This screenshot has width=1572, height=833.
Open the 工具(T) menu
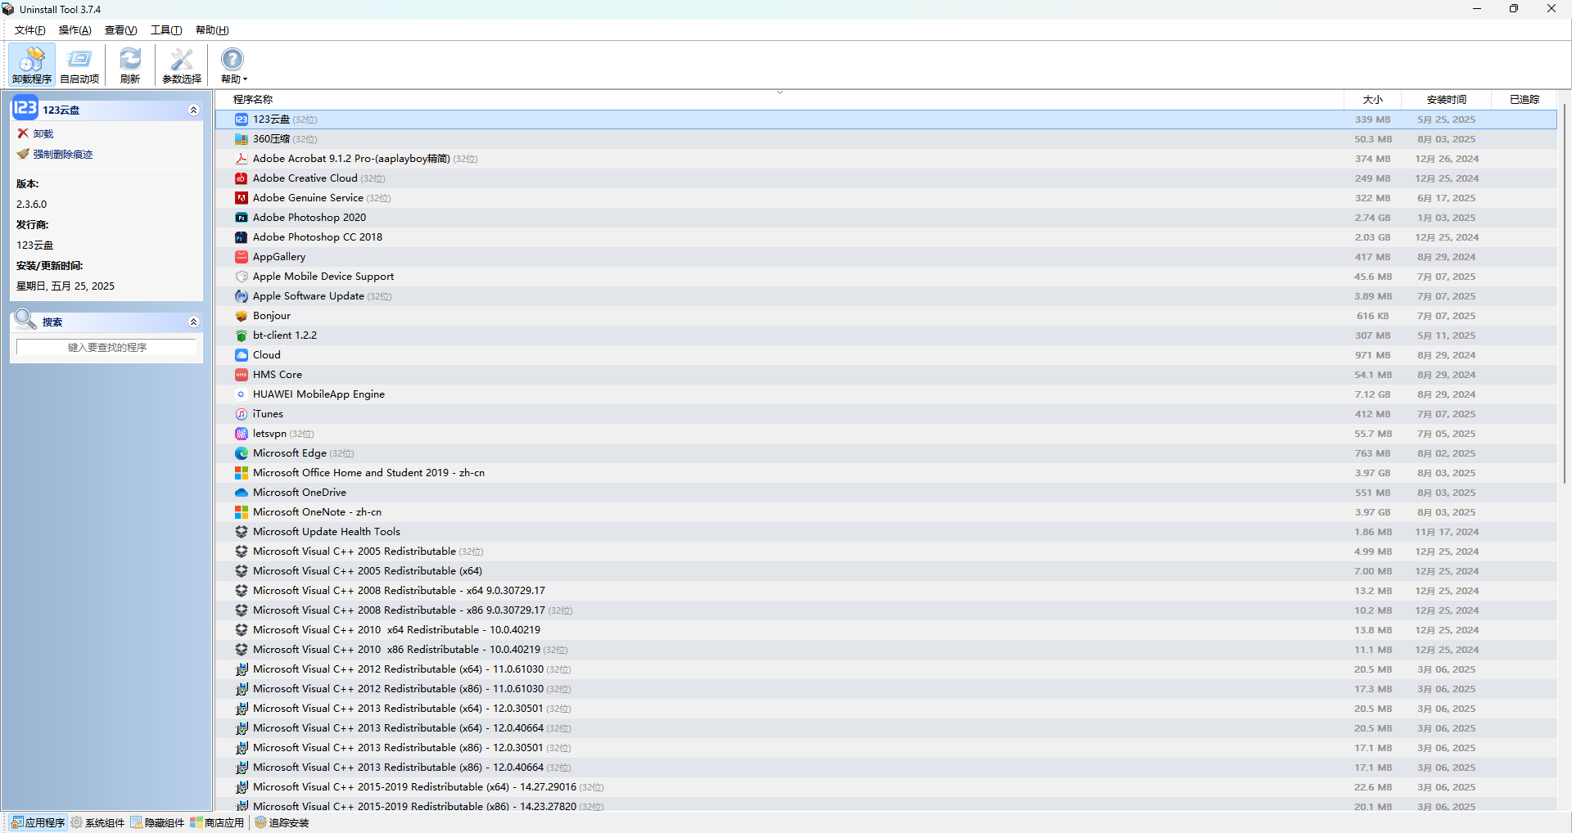click(x=166, y=30)
